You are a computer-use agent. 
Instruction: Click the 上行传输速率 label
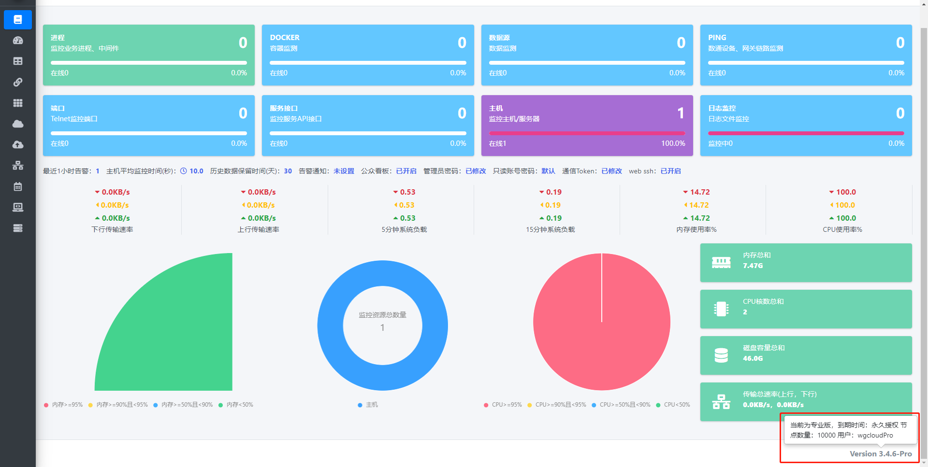tap(259, 229)
